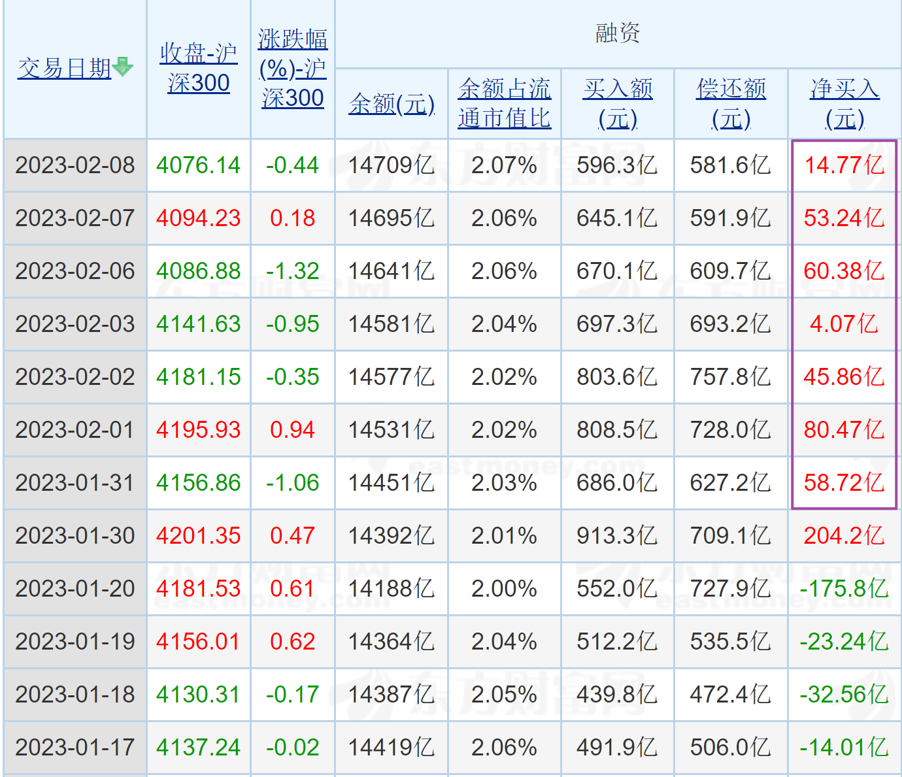This screenshot has height=777, width=902.
Task: Click closing value 4195.93
Action: (199, 430)
